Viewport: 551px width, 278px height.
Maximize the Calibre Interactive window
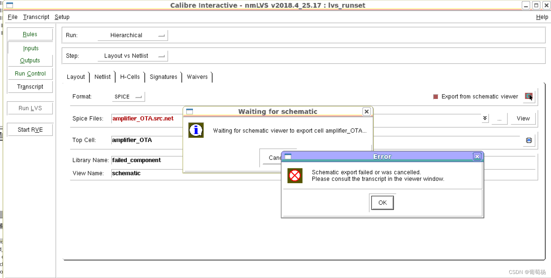(536, 6)
